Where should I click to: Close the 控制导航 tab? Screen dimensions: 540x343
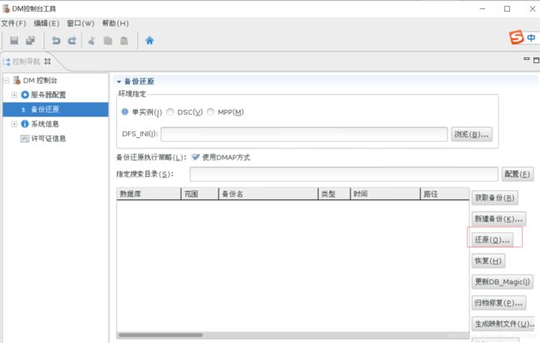[47, 61]
